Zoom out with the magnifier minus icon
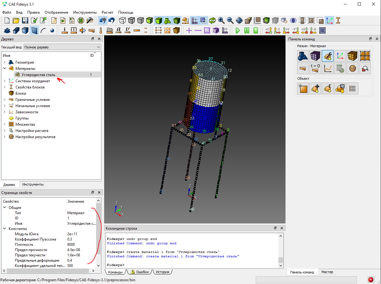The width and height of the screenshot is (381, 284). 230,21
